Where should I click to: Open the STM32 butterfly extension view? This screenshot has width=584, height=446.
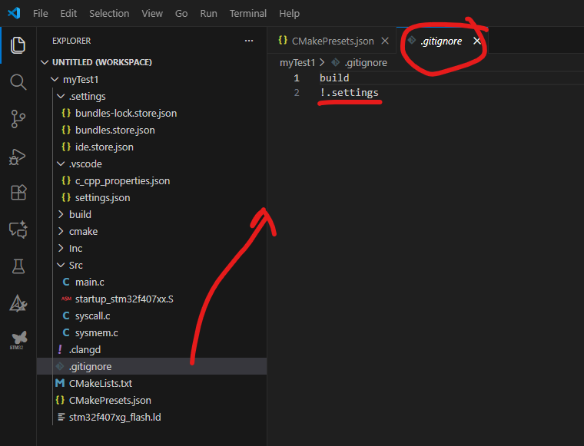pyautogui.click(x=18, y=340)
